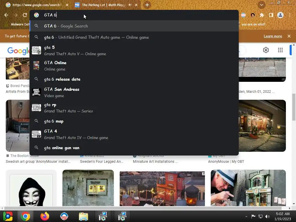Select GTA 6 - Google Search suggestion

[x=134, y=26]
